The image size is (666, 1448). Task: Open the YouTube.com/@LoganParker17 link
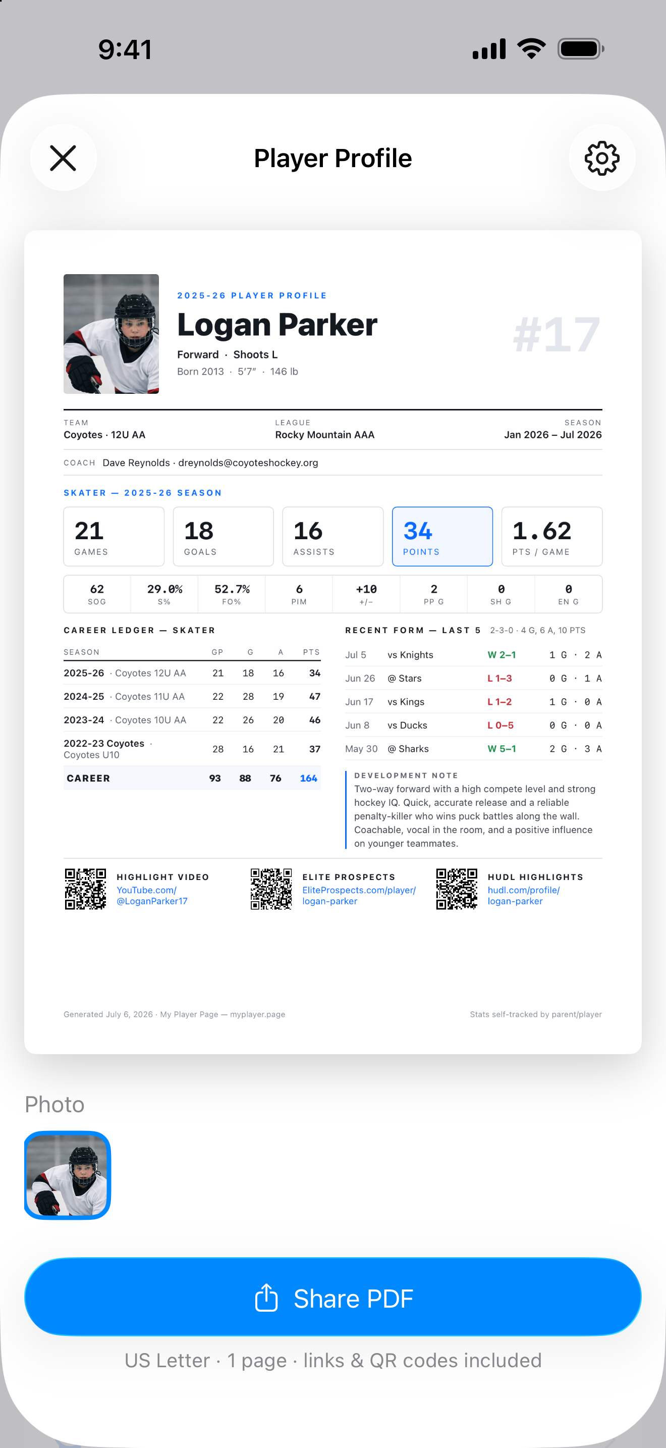point(152,896)
